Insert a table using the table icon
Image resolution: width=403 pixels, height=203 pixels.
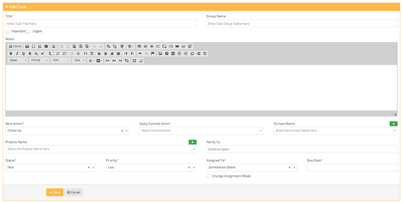pyautogui.click(x=173, y=54)
